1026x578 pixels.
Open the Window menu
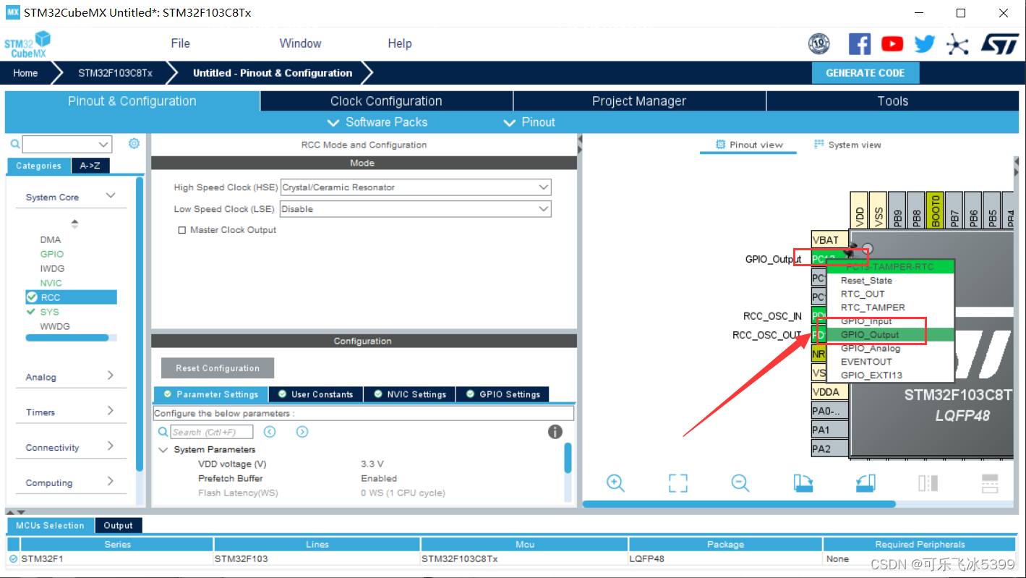[300, 43]
